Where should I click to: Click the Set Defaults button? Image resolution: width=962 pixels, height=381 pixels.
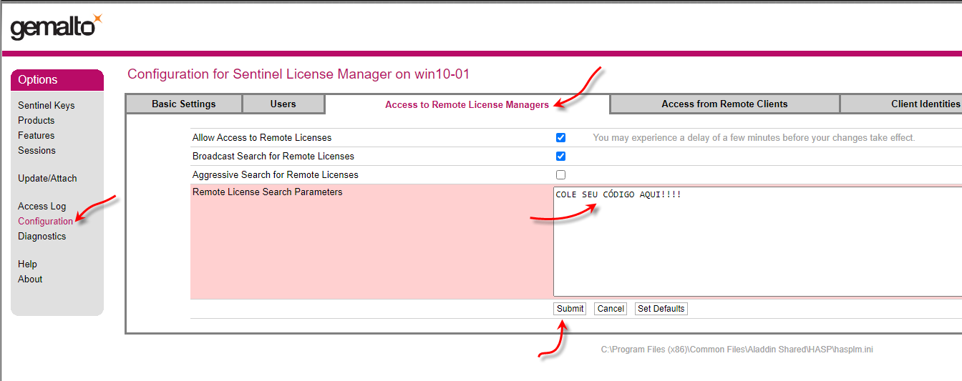[x=661, y=309]
